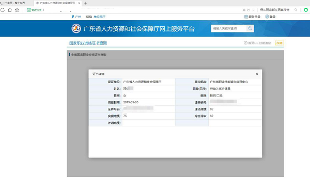310x194 pixels.
Task: Select the 广东省人力资源和社会保障厅 tab
Action: pyautogui.click(x=58, y=3)
